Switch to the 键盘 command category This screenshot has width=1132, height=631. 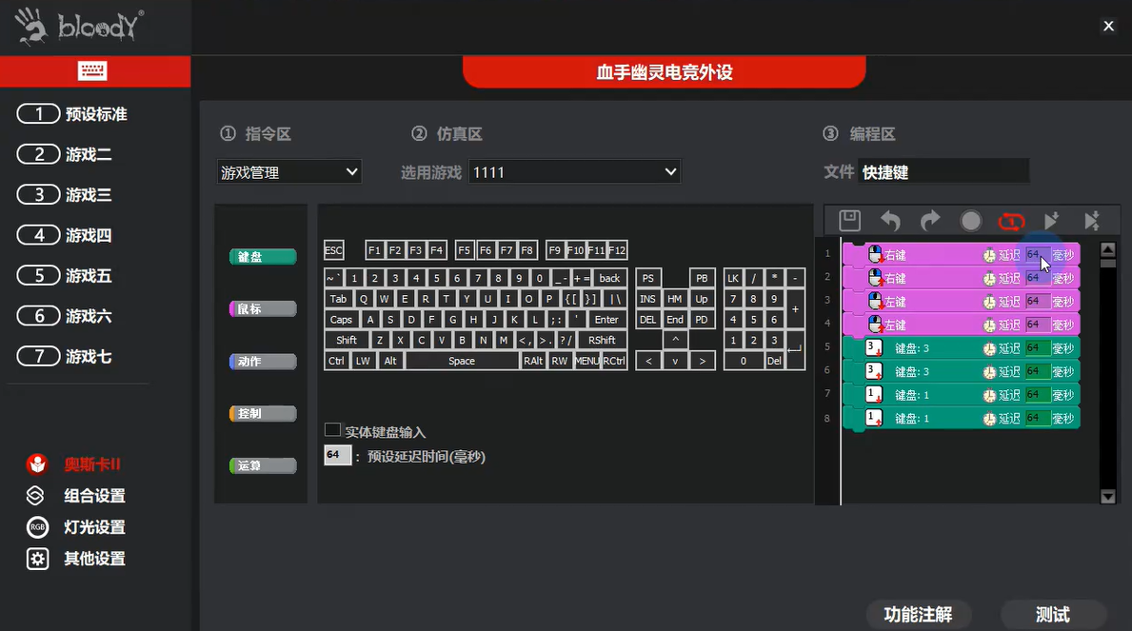tap(263, 257)
